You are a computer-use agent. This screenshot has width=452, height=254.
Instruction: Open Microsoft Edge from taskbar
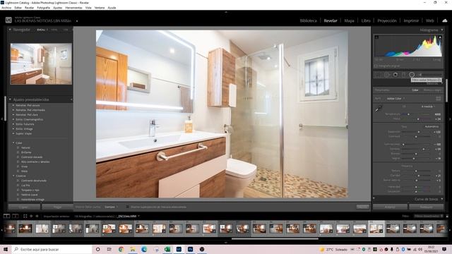[144, 249]
